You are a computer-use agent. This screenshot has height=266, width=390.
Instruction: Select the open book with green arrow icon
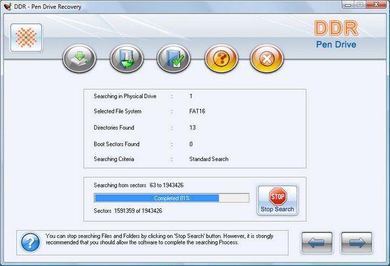(126, 58)
